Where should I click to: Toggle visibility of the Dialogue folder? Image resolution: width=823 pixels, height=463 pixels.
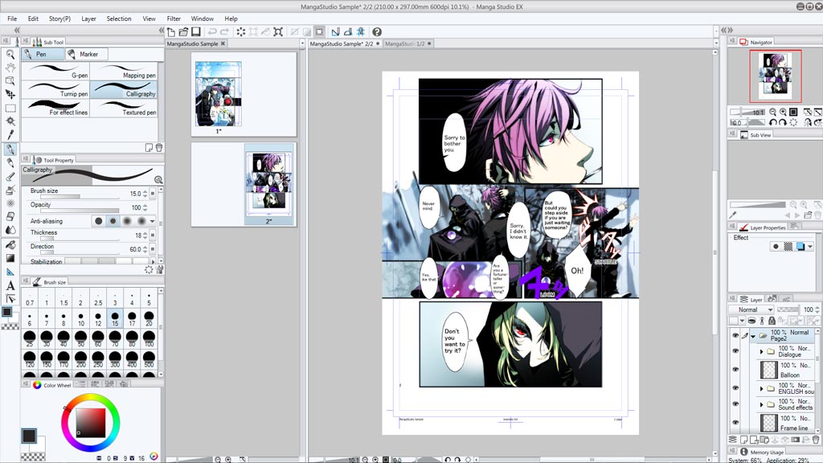click(735, 351)
